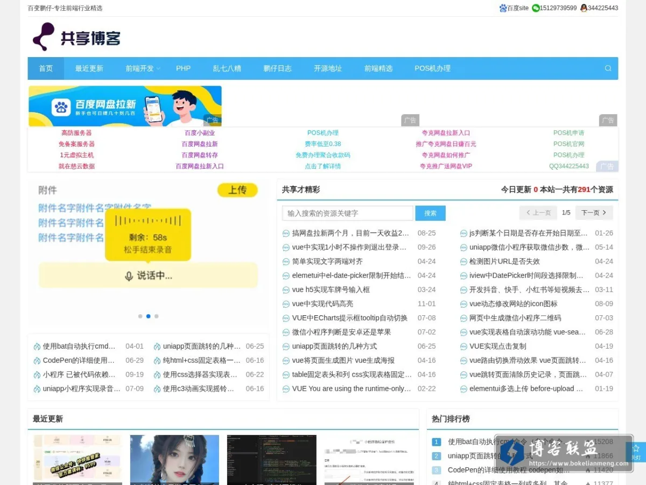
Task: Click the 费率低至0.38 ad link
Action: 323,144
